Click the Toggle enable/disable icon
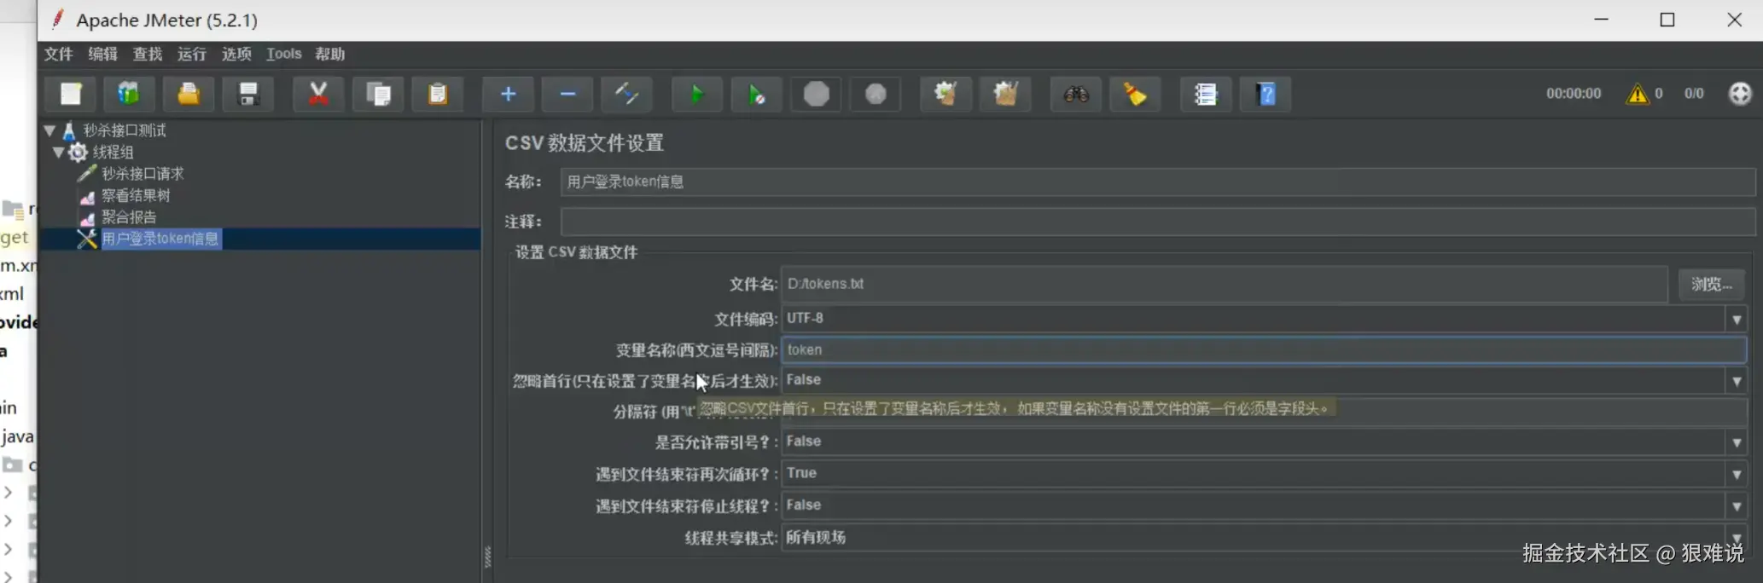Image resolution: width=1763 pixels, height=583 pixels. pyautogui.click(x=627, y=94)
